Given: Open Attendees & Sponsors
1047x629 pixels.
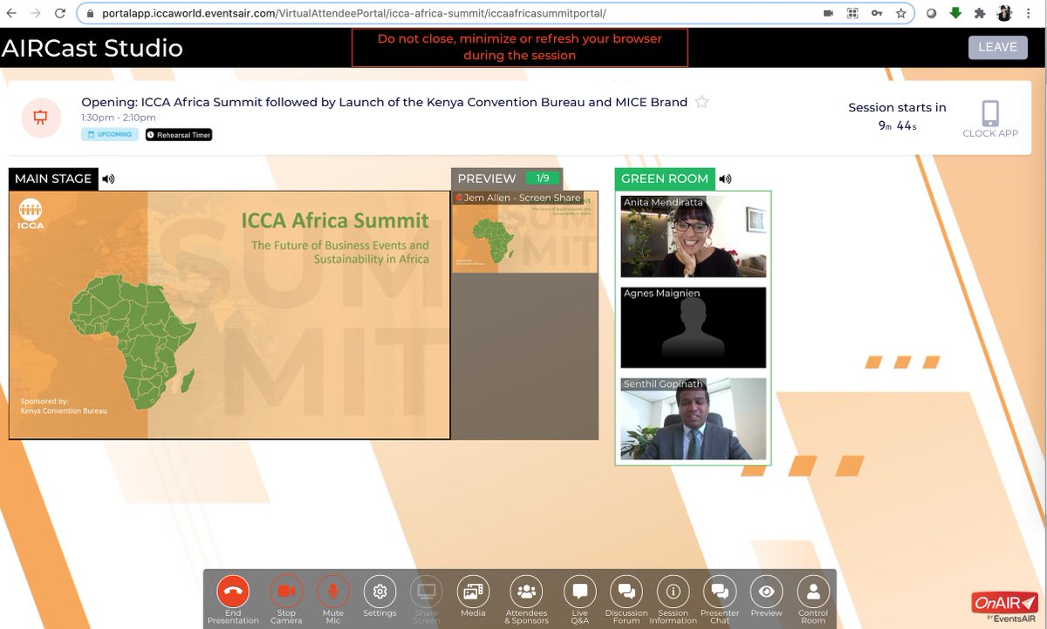Looking at the screenshot, I should coord(526,592).
